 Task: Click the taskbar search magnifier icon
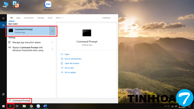tap(10, 106)
